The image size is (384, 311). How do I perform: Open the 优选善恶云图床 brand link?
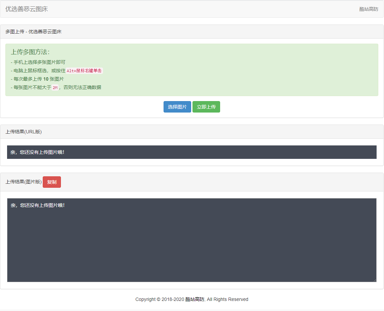pyautogui.click(x=27, y=9)
